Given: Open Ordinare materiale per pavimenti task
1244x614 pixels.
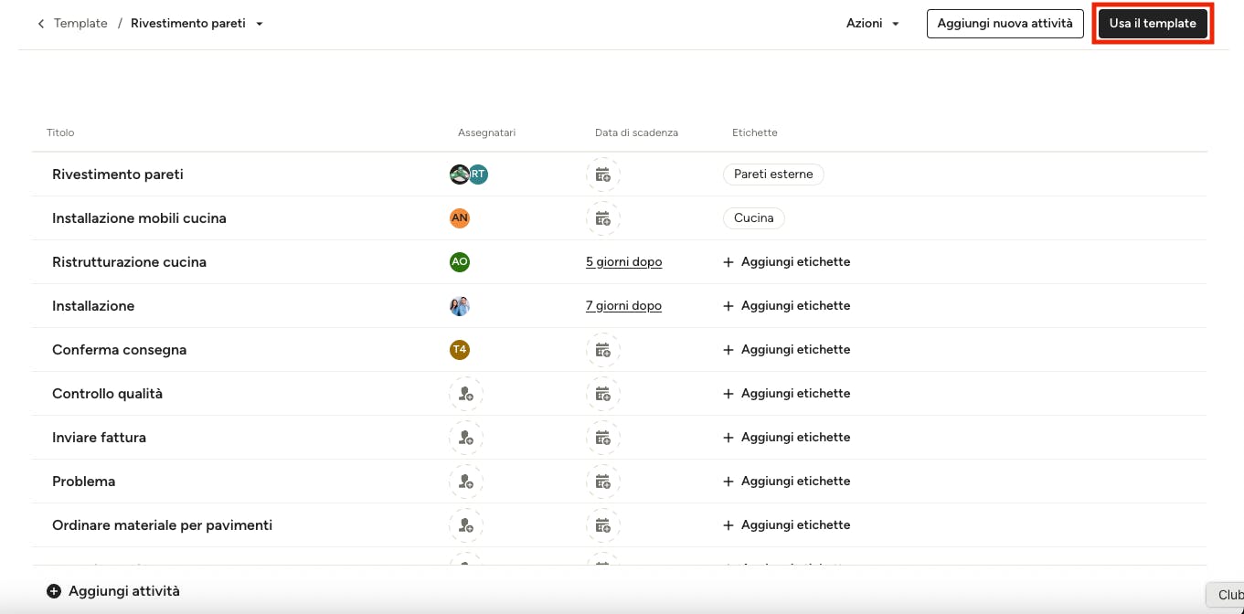Looking at the screenshot, I should pos(162,525).
